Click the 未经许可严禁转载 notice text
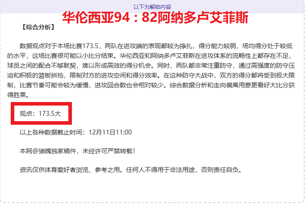Viewport: 306px width, 204px height. [108, 151]
